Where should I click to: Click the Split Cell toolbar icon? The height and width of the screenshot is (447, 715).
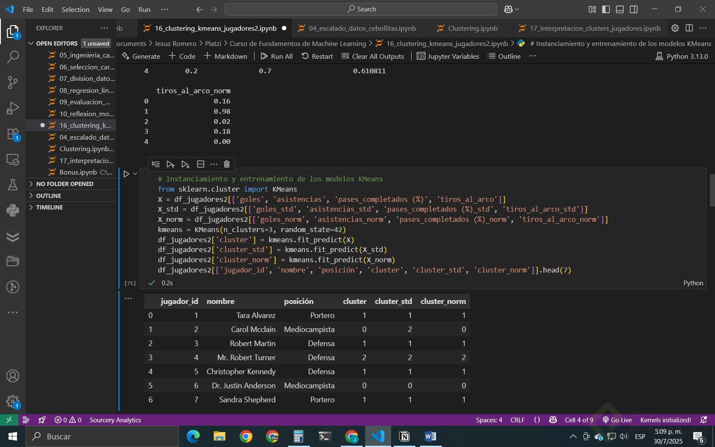click(200, 164)
